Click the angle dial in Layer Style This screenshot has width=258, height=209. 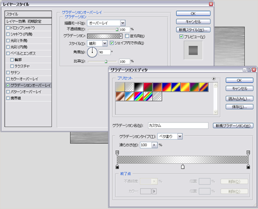[92, 52]
